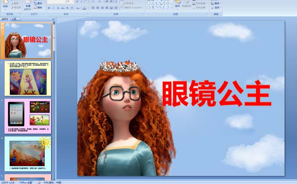Select slide 1 thumbnail 眼镜公主
Viewport: 297px width, 184px height.
click(x=28, y=41)
